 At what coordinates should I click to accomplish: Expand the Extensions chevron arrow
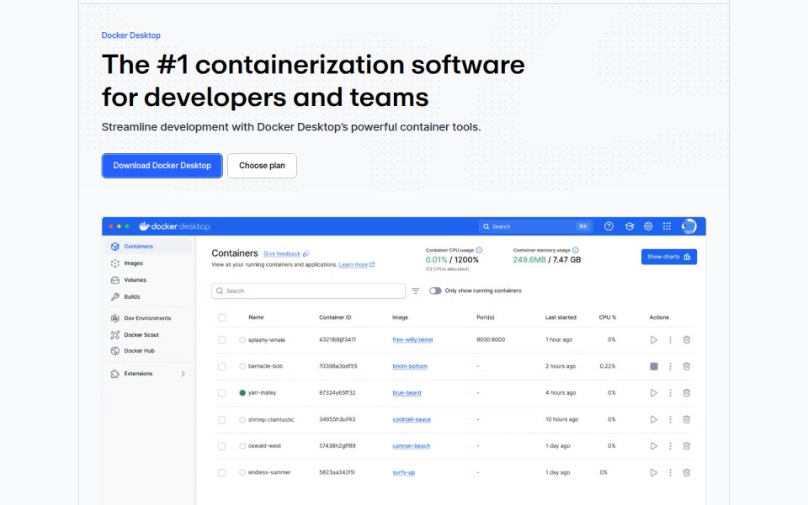pyautogui.click(x=183, y=374)
